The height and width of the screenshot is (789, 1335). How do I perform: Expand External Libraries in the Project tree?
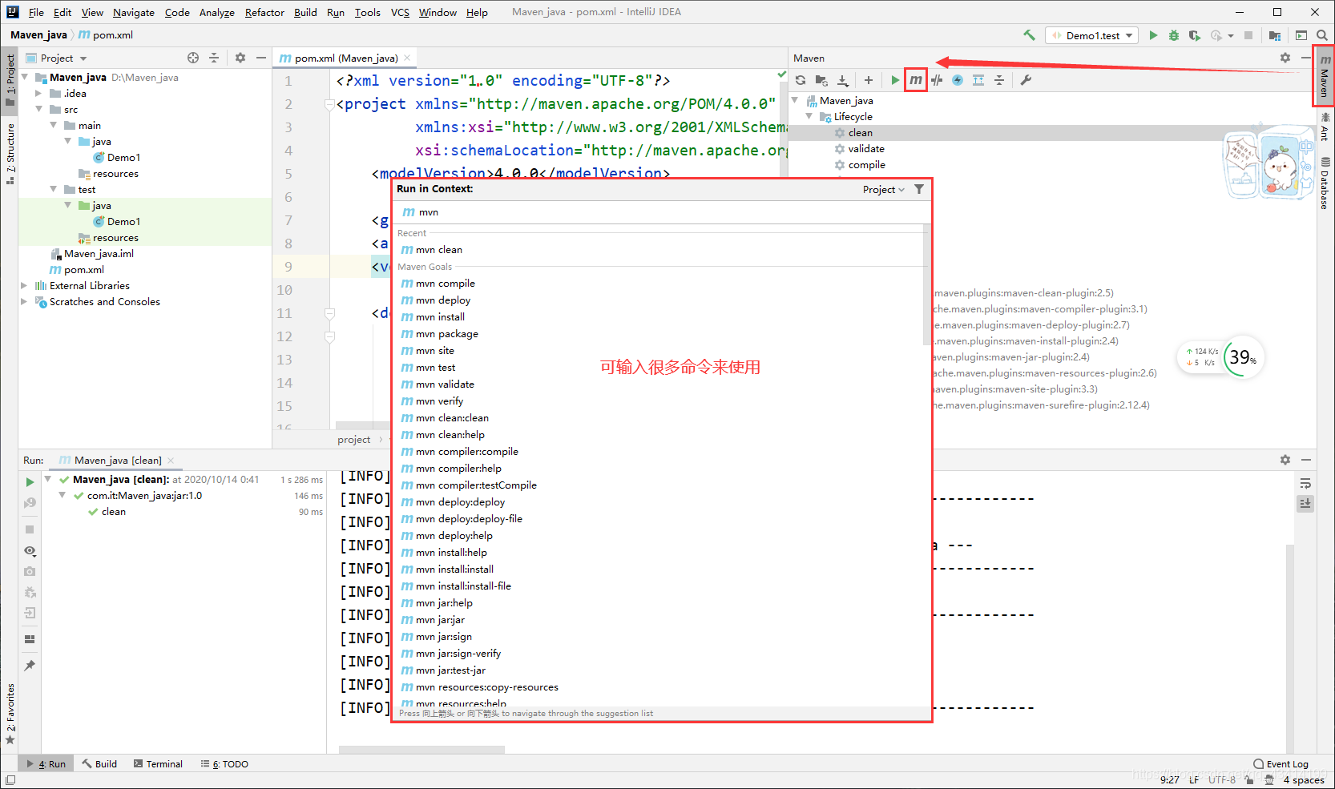pos(24,286)
